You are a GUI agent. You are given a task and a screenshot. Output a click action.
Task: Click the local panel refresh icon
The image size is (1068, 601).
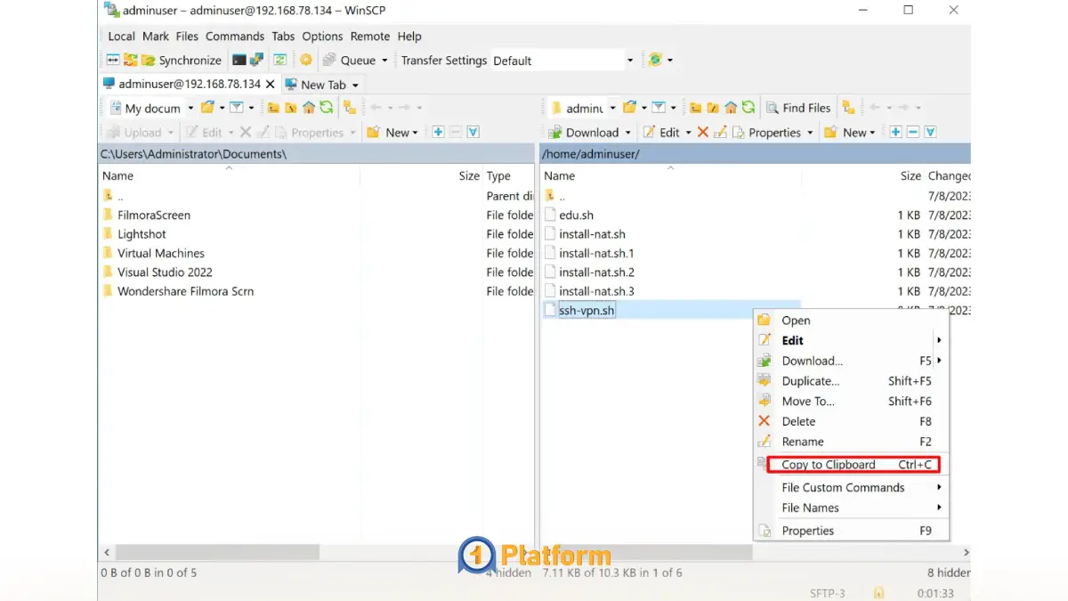[x=326, y=108]
